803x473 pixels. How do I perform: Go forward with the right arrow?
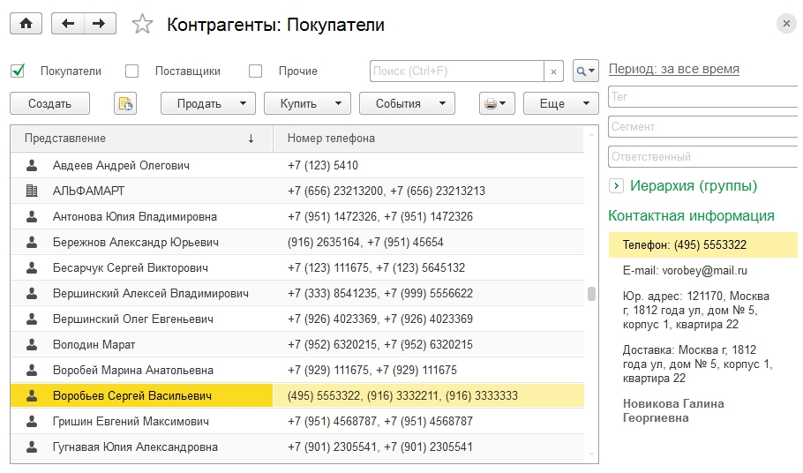tap(100, 24)
